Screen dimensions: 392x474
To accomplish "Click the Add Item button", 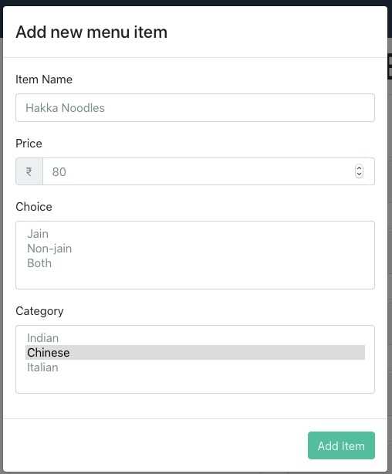I will click(x=341, y=445).
